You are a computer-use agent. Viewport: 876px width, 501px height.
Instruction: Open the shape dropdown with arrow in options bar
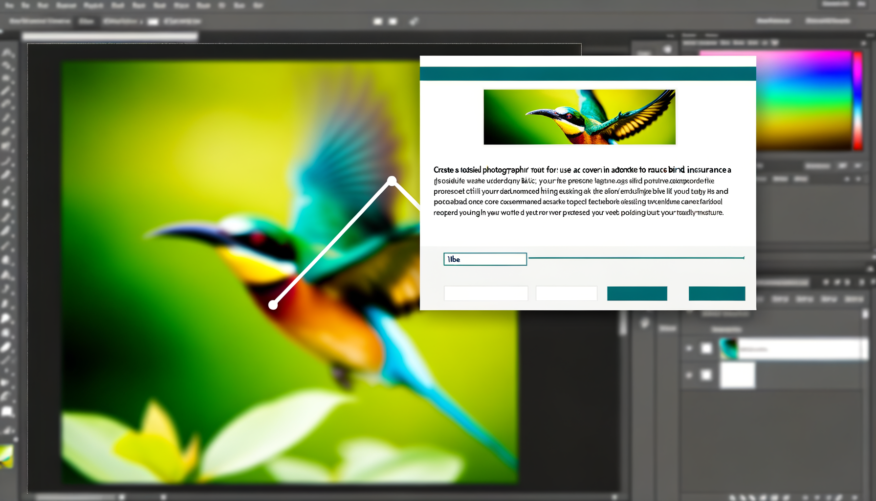click(121, 22)
